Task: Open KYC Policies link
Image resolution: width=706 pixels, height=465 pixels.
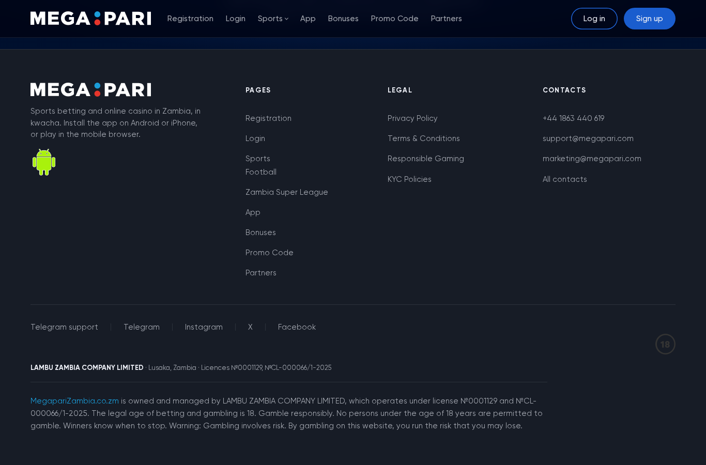Action: pyautogui.click(x=409, y=179)
